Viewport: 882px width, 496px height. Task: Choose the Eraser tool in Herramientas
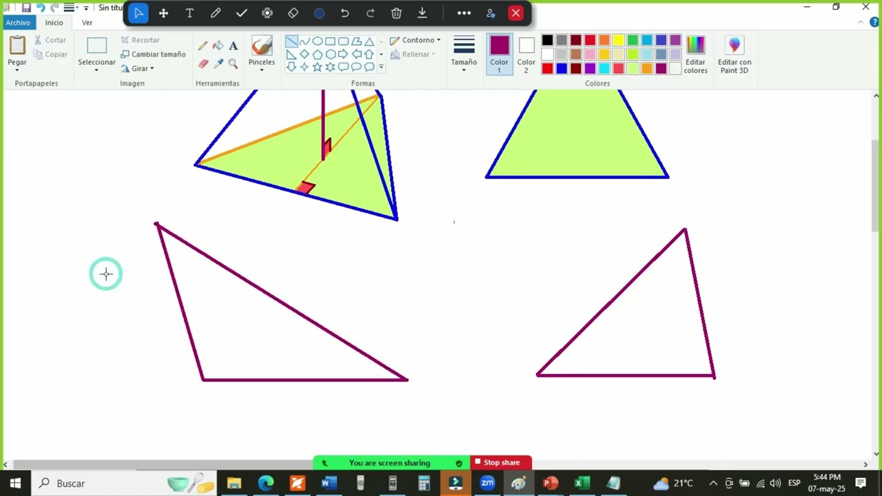click(x=203, y=63)
